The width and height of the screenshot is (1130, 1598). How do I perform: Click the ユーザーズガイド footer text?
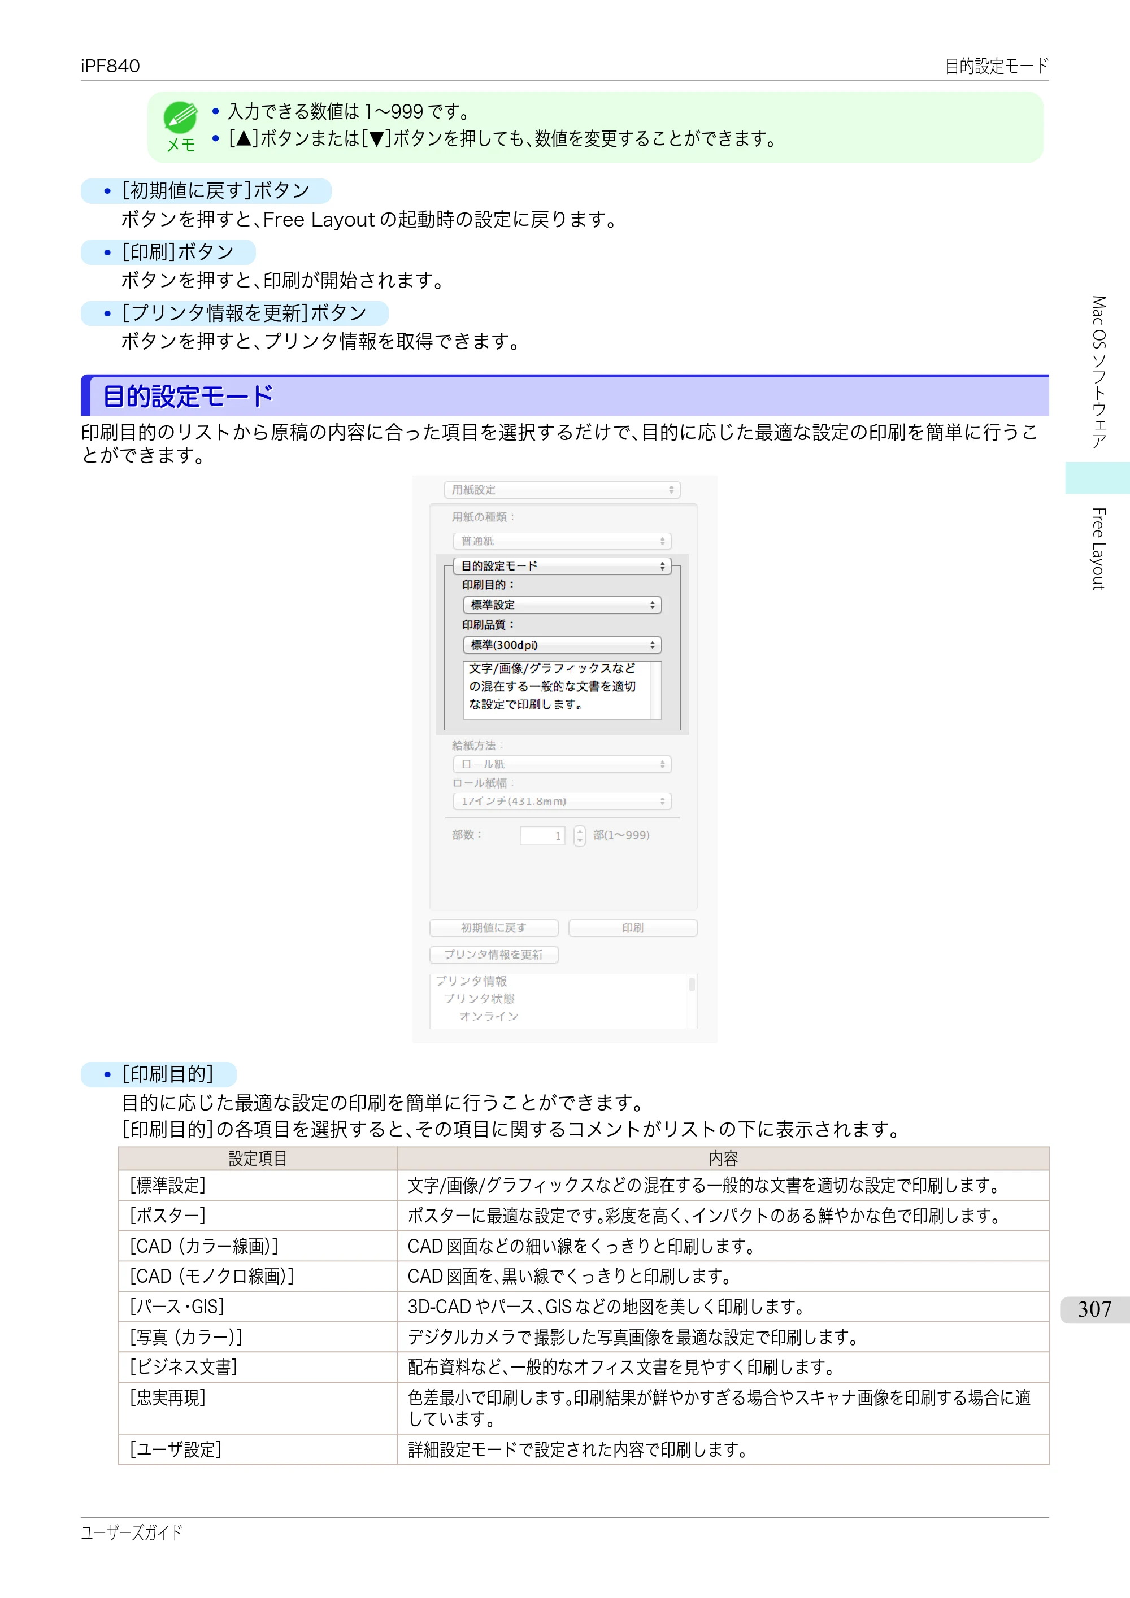pyautogui.click(x=132, y=1532)
